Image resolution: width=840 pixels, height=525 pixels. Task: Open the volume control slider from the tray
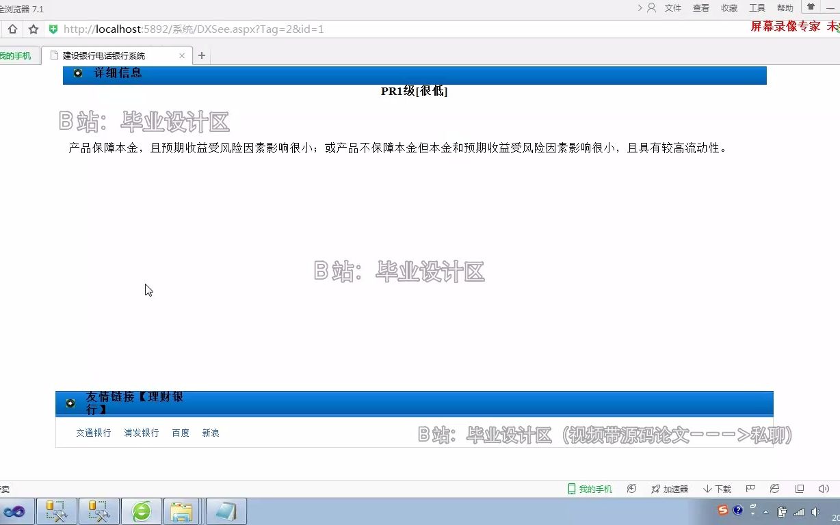(816, 511)
